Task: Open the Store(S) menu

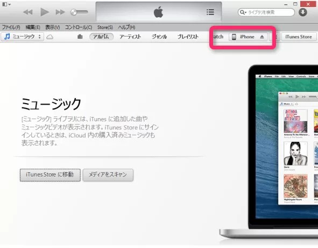Action: [105, 27]
